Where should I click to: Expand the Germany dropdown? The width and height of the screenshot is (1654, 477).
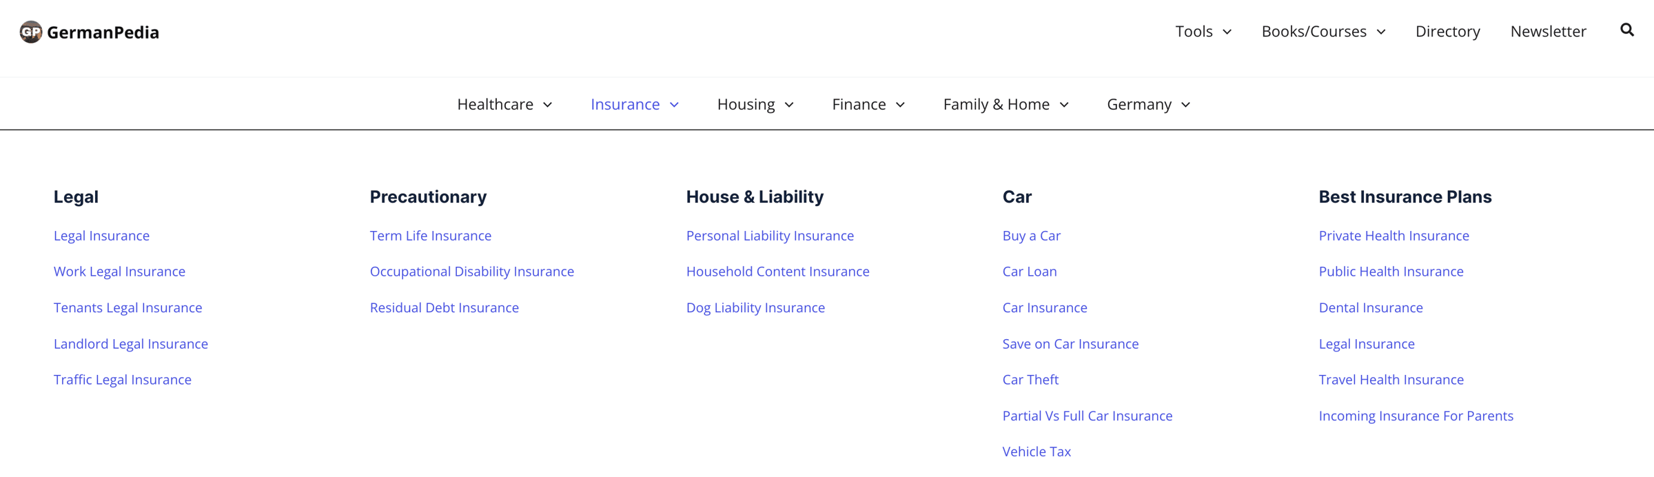[x=1148, y=104]
